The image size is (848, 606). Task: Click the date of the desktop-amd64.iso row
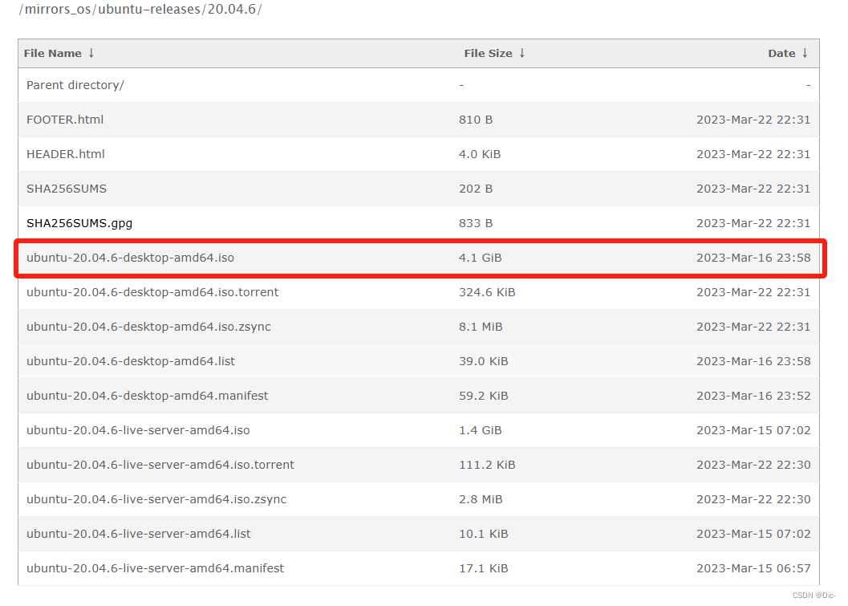(x=753, y=258)
